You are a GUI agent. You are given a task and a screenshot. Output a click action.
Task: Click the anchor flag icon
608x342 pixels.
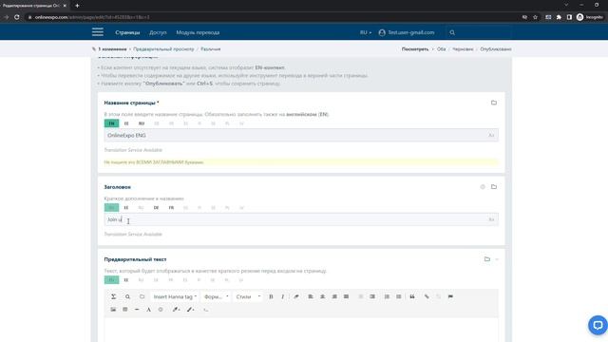[x=450, y=296]
